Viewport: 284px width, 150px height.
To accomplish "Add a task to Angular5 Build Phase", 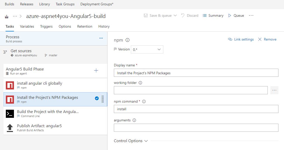I will [x=96, y=71].
